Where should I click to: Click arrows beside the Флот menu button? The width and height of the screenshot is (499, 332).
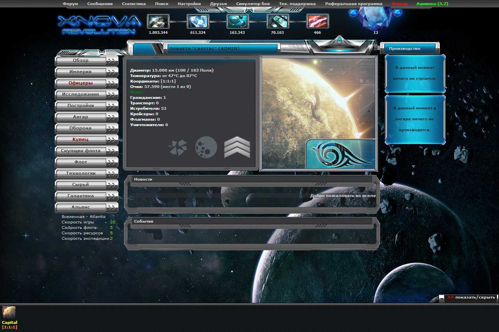pyautogui.click(x=112, y=162)
